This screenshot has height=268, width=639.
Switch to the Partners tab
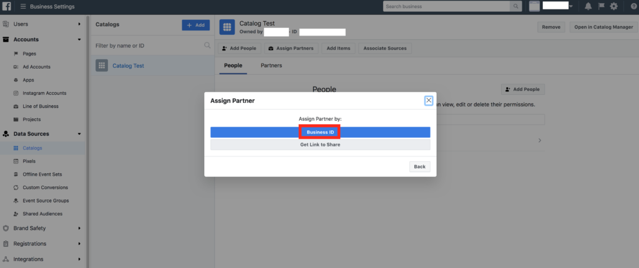pyautogui.click(x=271, y=65)
